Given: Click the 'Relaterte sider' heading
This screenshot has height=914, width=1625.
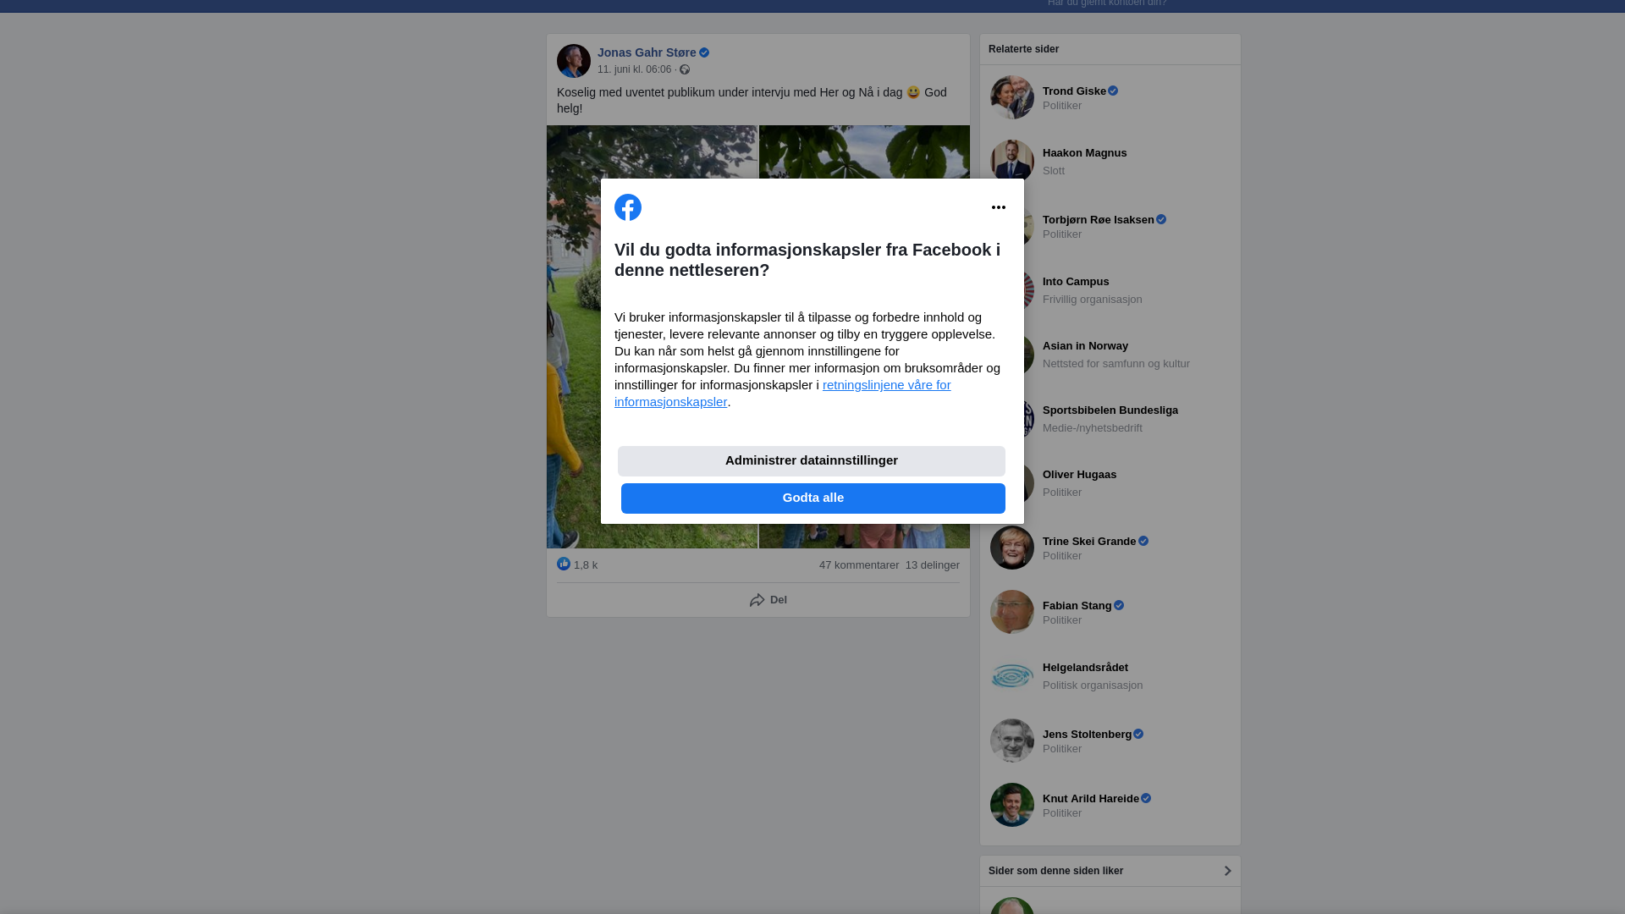Looking at the screenshot, I should [1023, 49].
